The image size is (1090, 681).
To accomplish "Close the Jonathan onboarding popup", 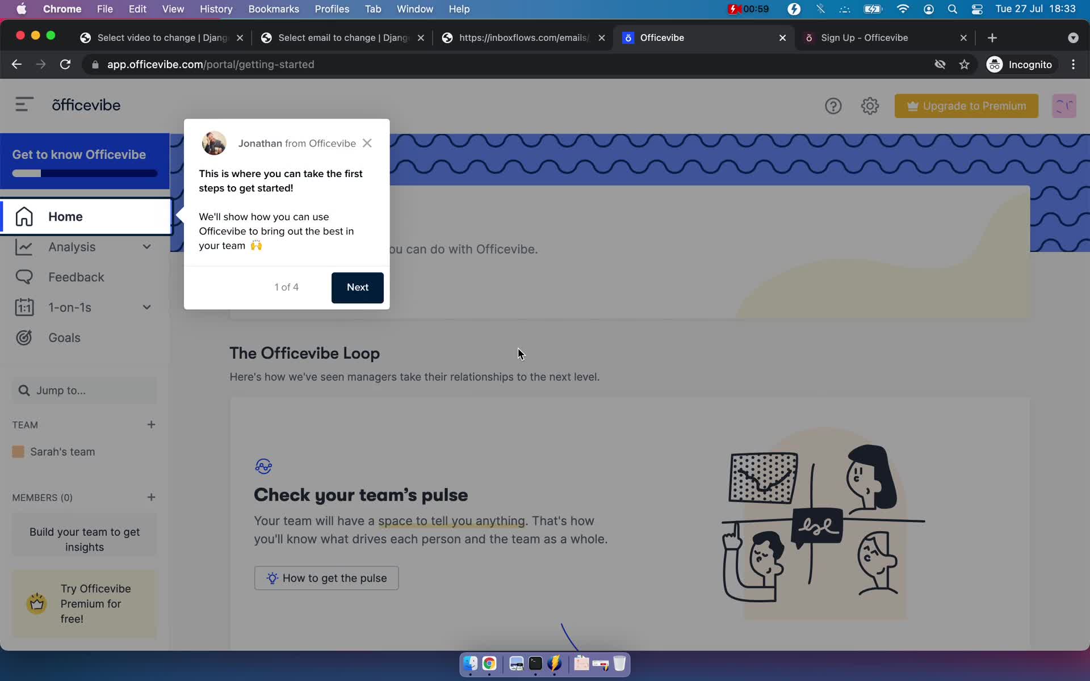I will pos(367,143).
